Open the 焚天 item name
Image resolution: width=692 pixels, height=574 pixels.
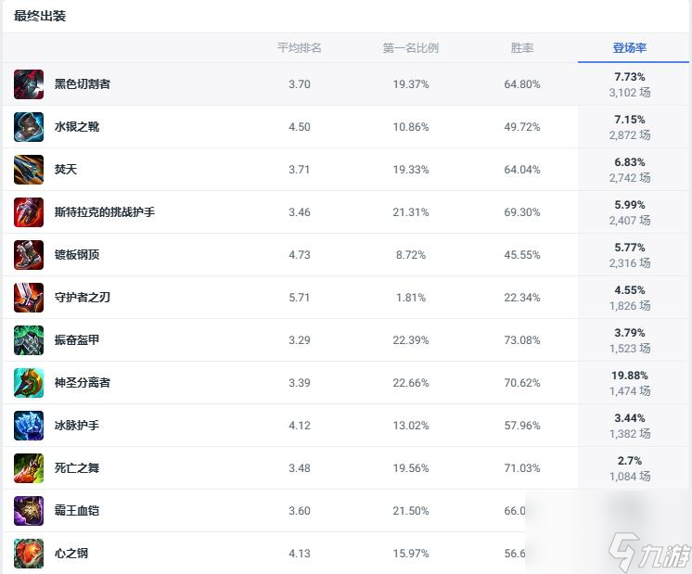tap(66, 170)
